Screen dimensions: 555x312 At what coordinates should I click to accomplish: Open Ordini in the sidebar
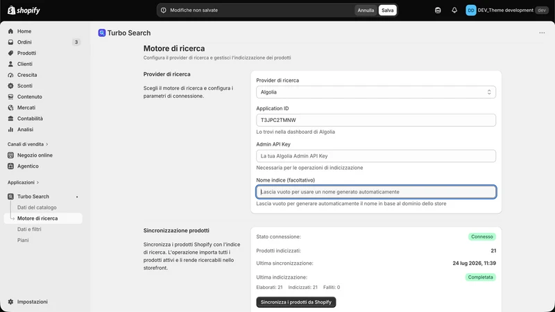[x=24, y=42]
